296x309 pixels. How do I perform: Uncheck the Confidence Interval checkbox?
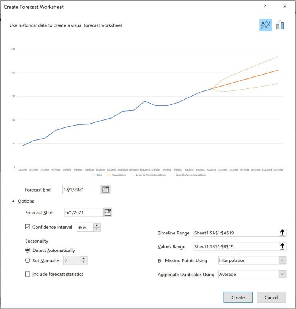(x=27, y=227)
